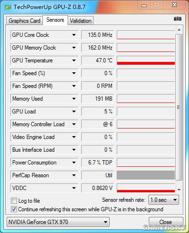Screen dimensions: 189x233
Task: Open the GPU Core Clock dropdown arrow
Action: click(74, 35)
